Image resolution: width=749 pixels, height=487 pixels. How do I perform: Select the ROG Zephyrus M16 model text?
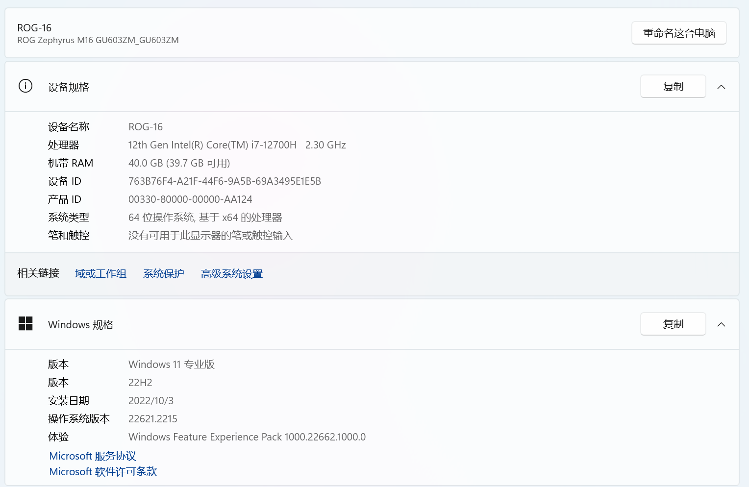coord(98,40)
